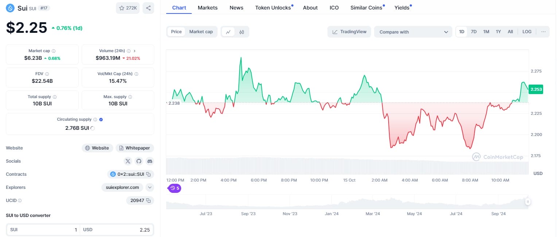This screenshot has width=557, height=237.
Task: Open the Token Unlocks tab
Action: pyautogui.click(x=273, y=8)
